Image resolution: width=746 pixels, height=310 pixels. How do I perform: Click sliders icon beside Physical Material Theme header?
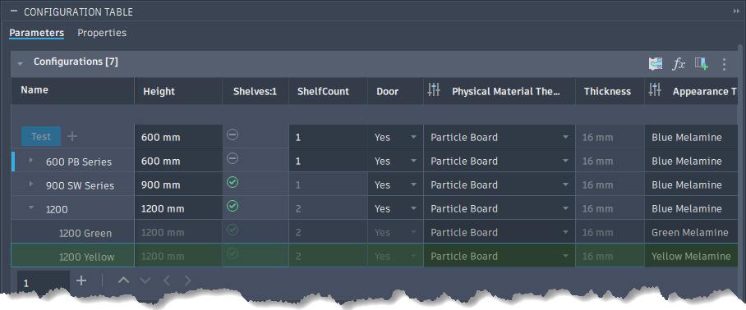pyautogui.click(x=434, y=89)
